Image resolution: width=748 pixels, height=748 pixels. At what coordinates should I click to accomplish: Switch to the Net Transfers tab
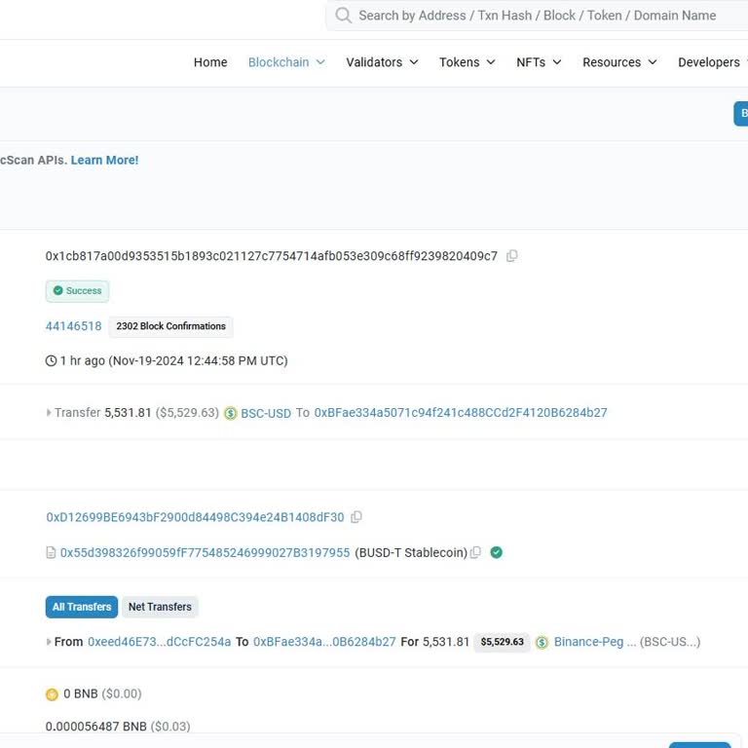coord(160,607)
